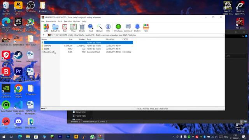Open the View toolbar icon
The image size is (249, 140).
74,28
